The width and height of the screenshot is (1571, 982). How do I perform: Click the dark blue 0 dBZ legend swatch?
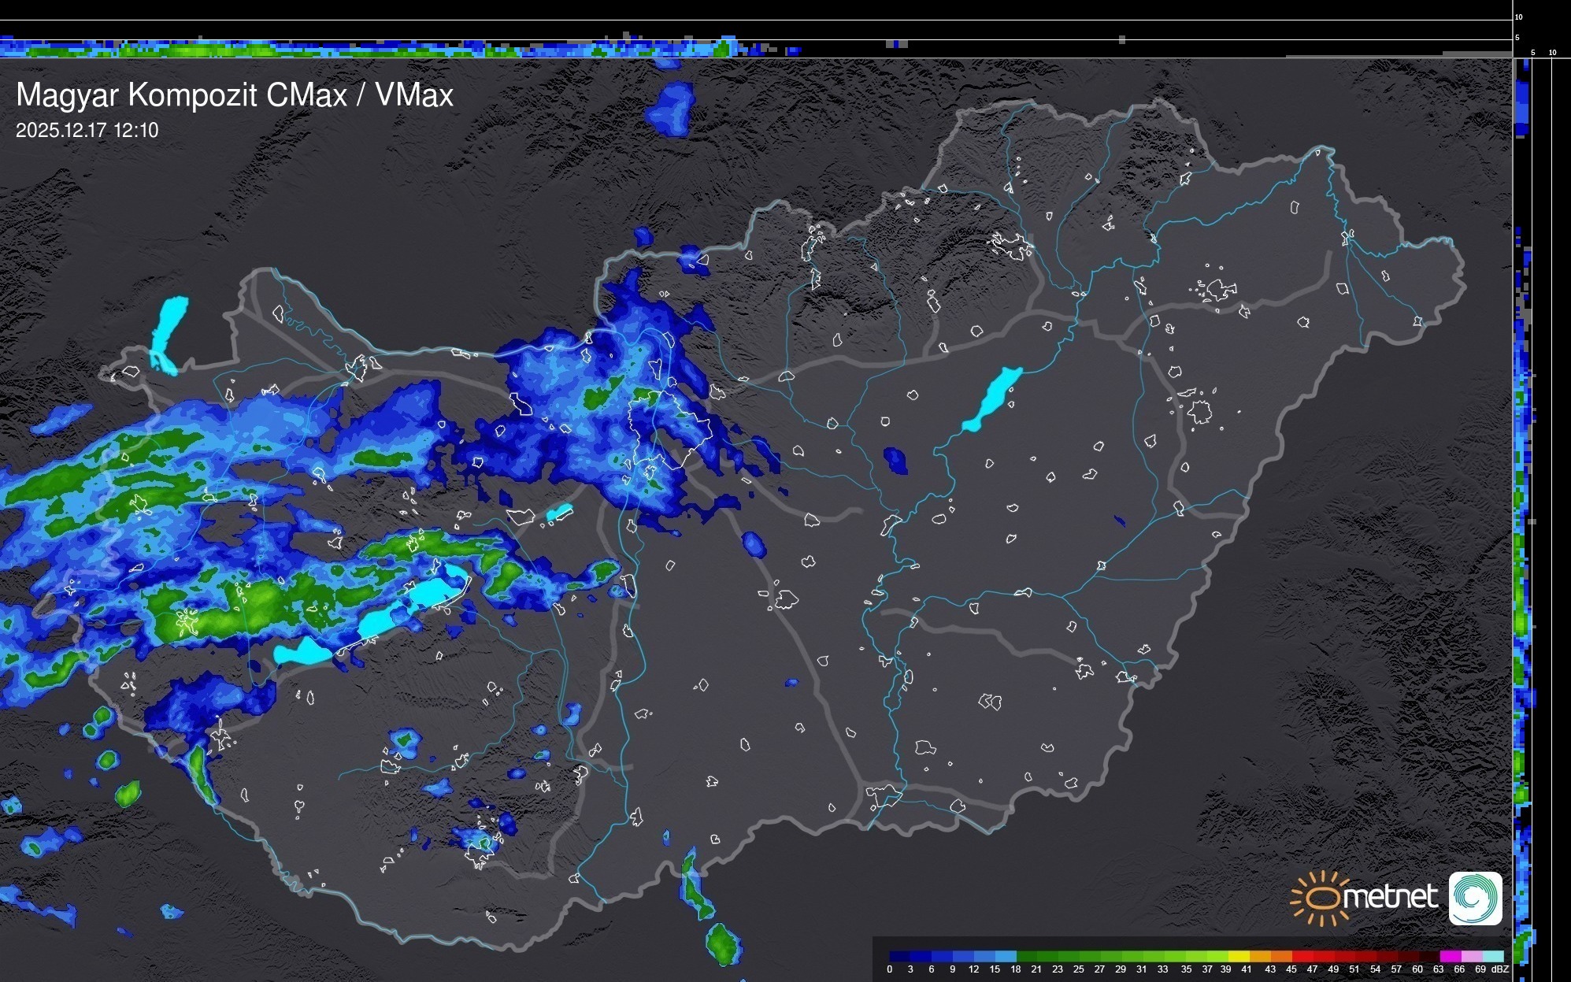(900, 957)
